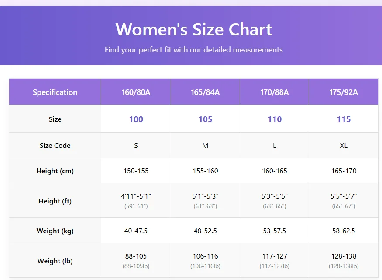Click the 160-165 height cell
Screen dimensions: 382x280
tap(275, 171)
